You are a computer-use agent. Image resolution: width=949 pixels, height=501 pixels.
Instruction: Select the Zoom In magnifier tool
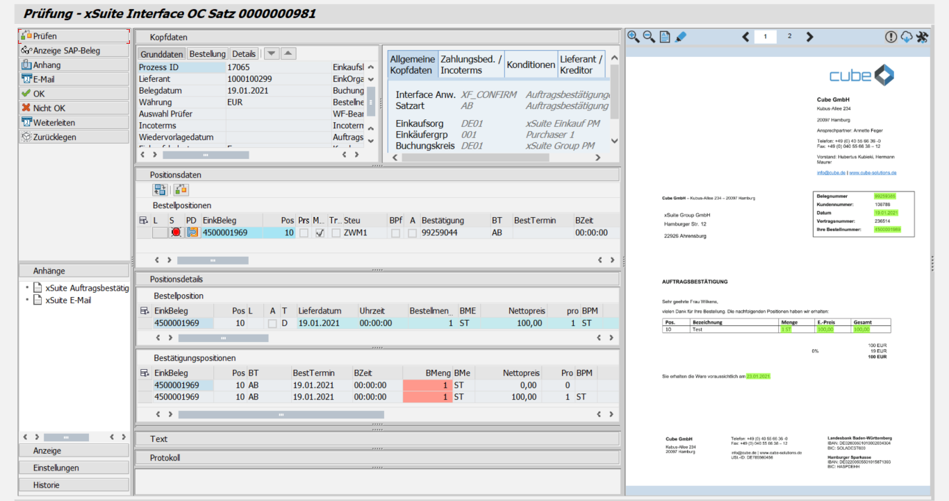(x=633, y=37)
